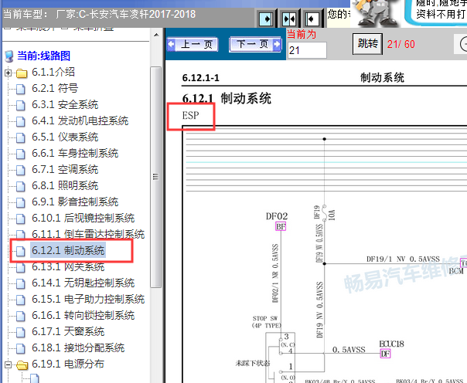
Task: Select 6.14.1 无钥匙控制系统 entry
Action: (83, 283)
